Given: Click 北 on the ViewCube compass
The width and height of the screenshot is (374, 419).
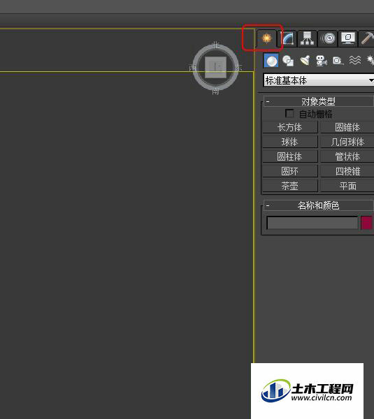Looking at the screenshot, I should [215, 45].
